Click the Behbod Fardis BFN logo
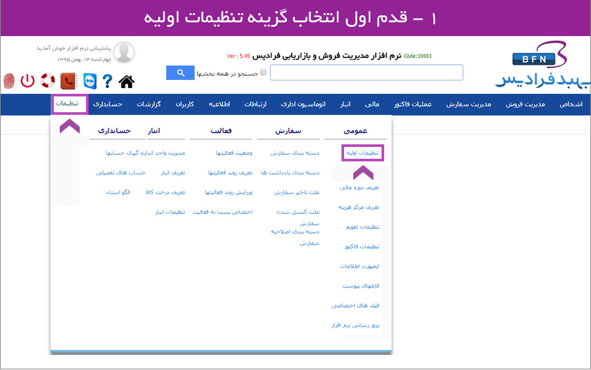 [542, 66]
